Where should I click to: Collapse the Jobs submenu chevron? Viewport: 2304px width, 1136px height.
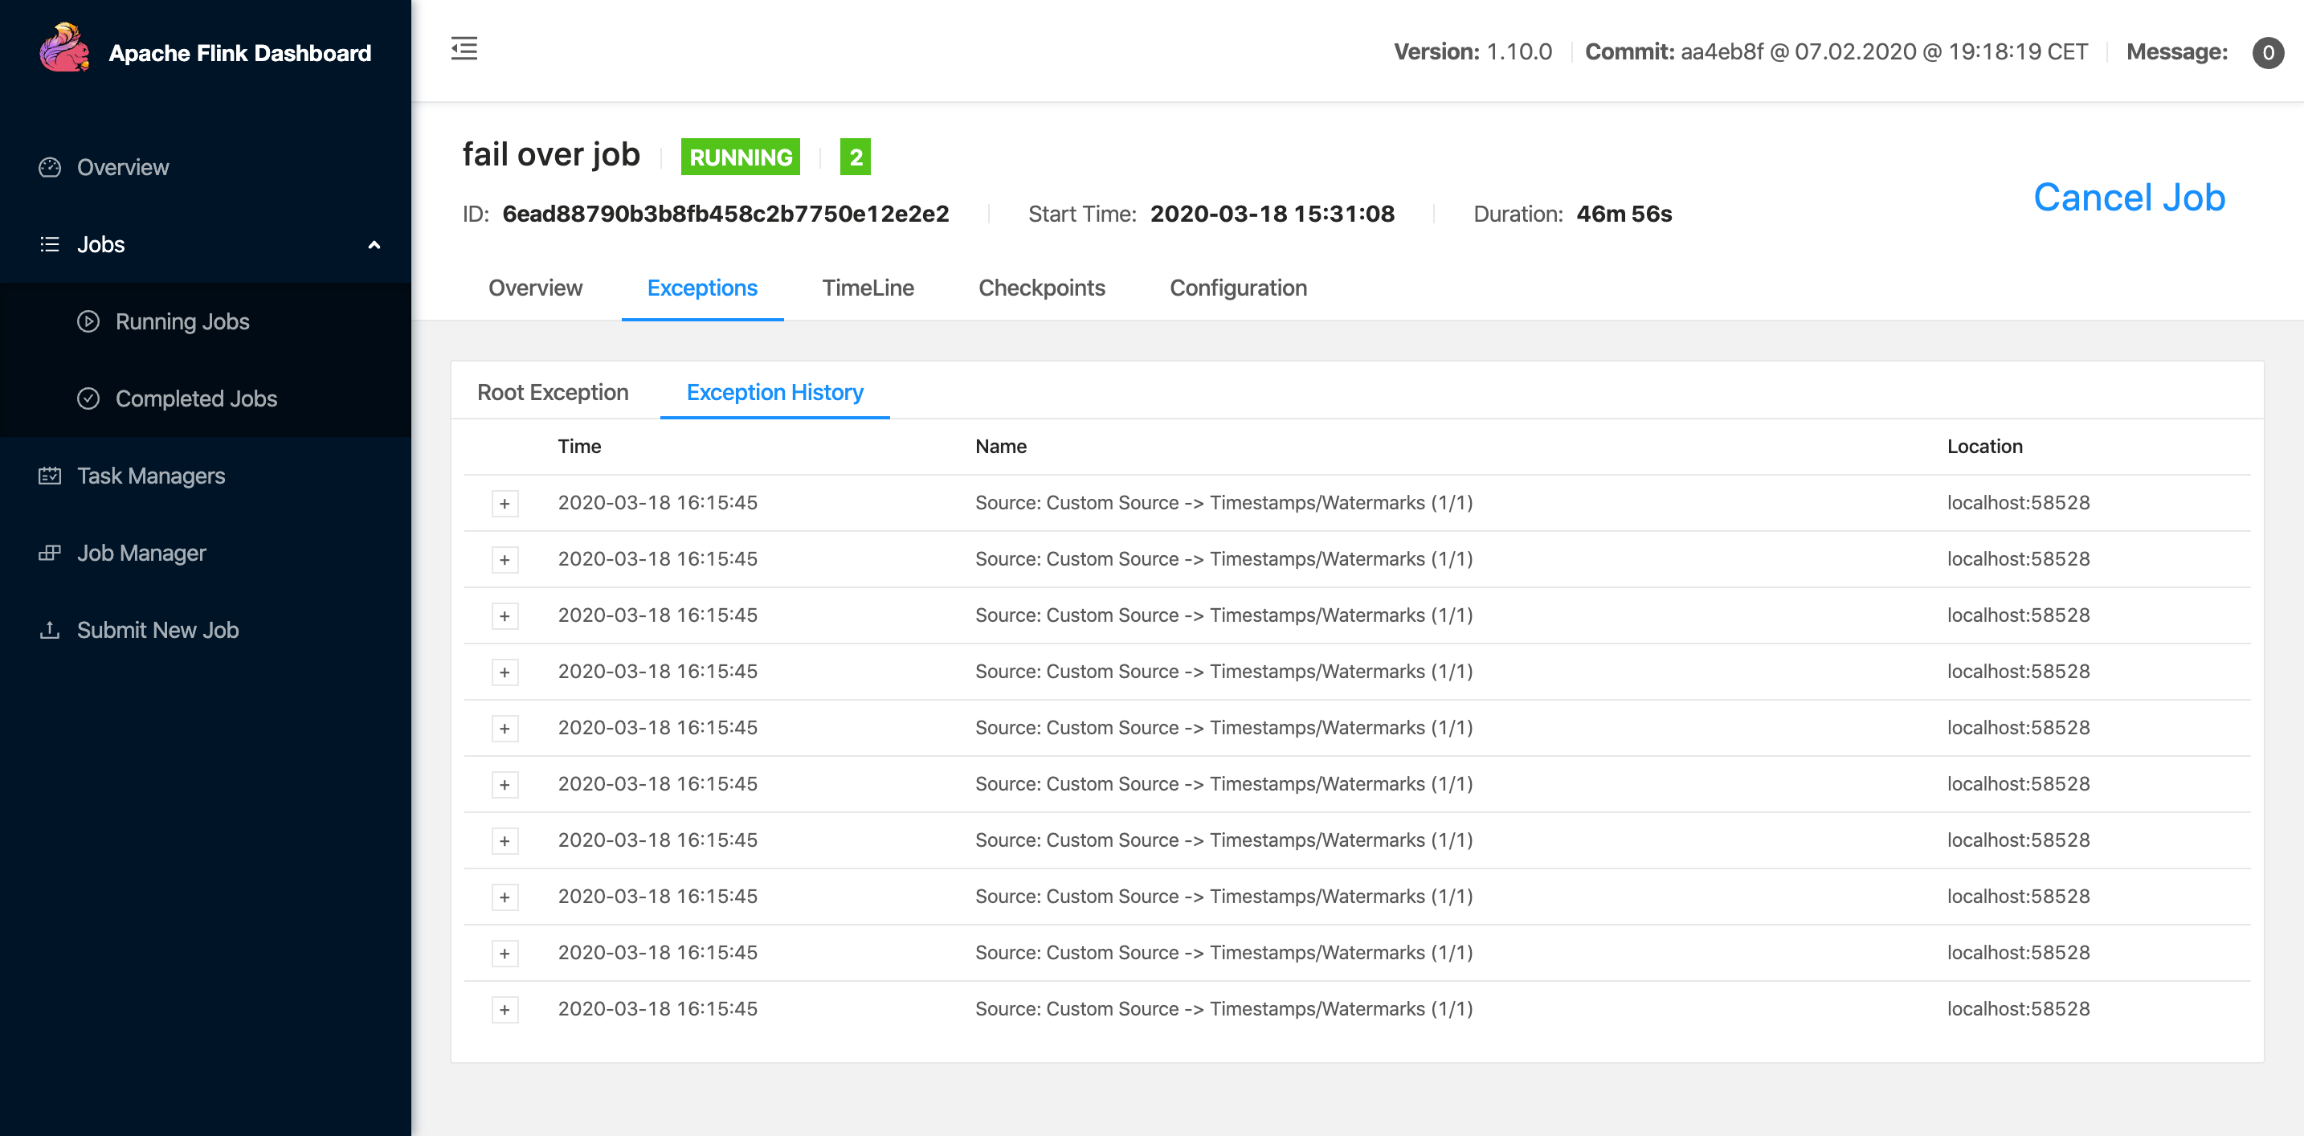coord(374,245)
